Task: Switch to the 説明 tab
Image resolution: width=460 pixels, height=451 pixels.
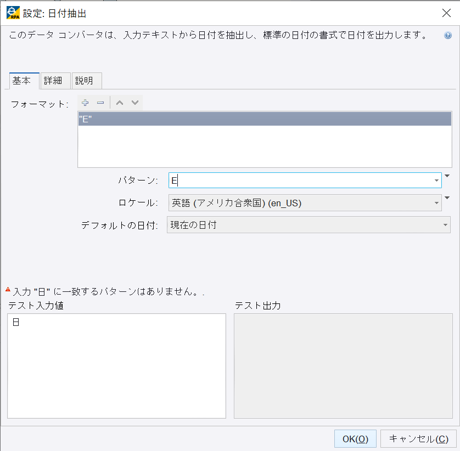Action: 87,81
